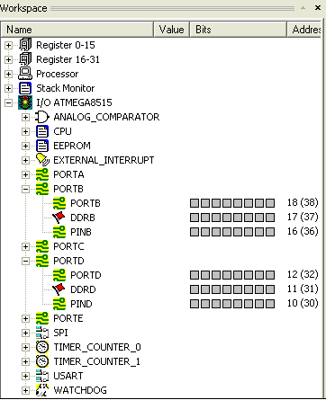Click the WATCHDOG icon
Image resolution: width=326 pixels, height=400 pixels.
pyautogui.click(x=42, y=390)
